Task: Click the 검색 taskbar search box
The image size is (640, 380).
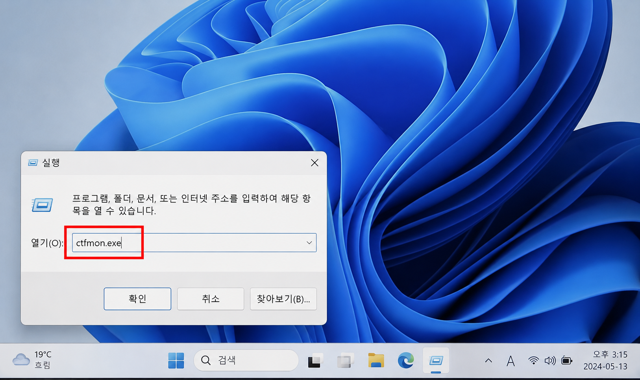Action: 246,360
